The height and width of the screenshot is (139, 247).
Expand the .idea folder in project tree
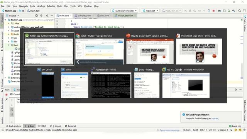click(x=8, y=23)
